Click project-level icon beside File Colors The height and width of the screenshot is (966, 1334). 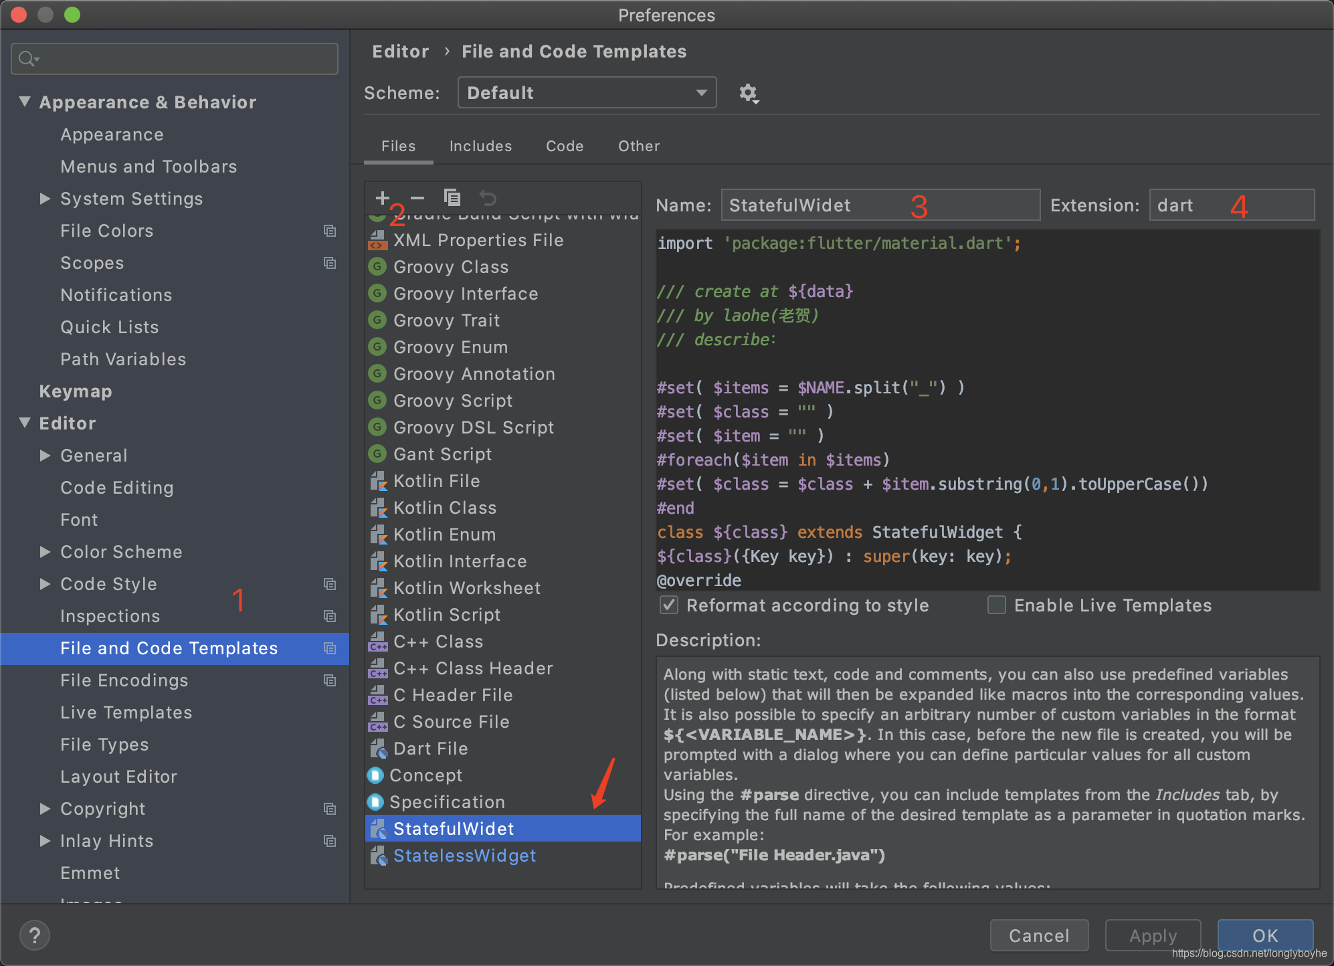tap(330, 231)
